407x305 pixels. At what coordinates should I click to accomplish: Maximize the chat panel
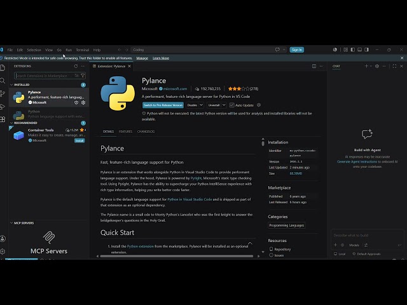click(394, 66)
